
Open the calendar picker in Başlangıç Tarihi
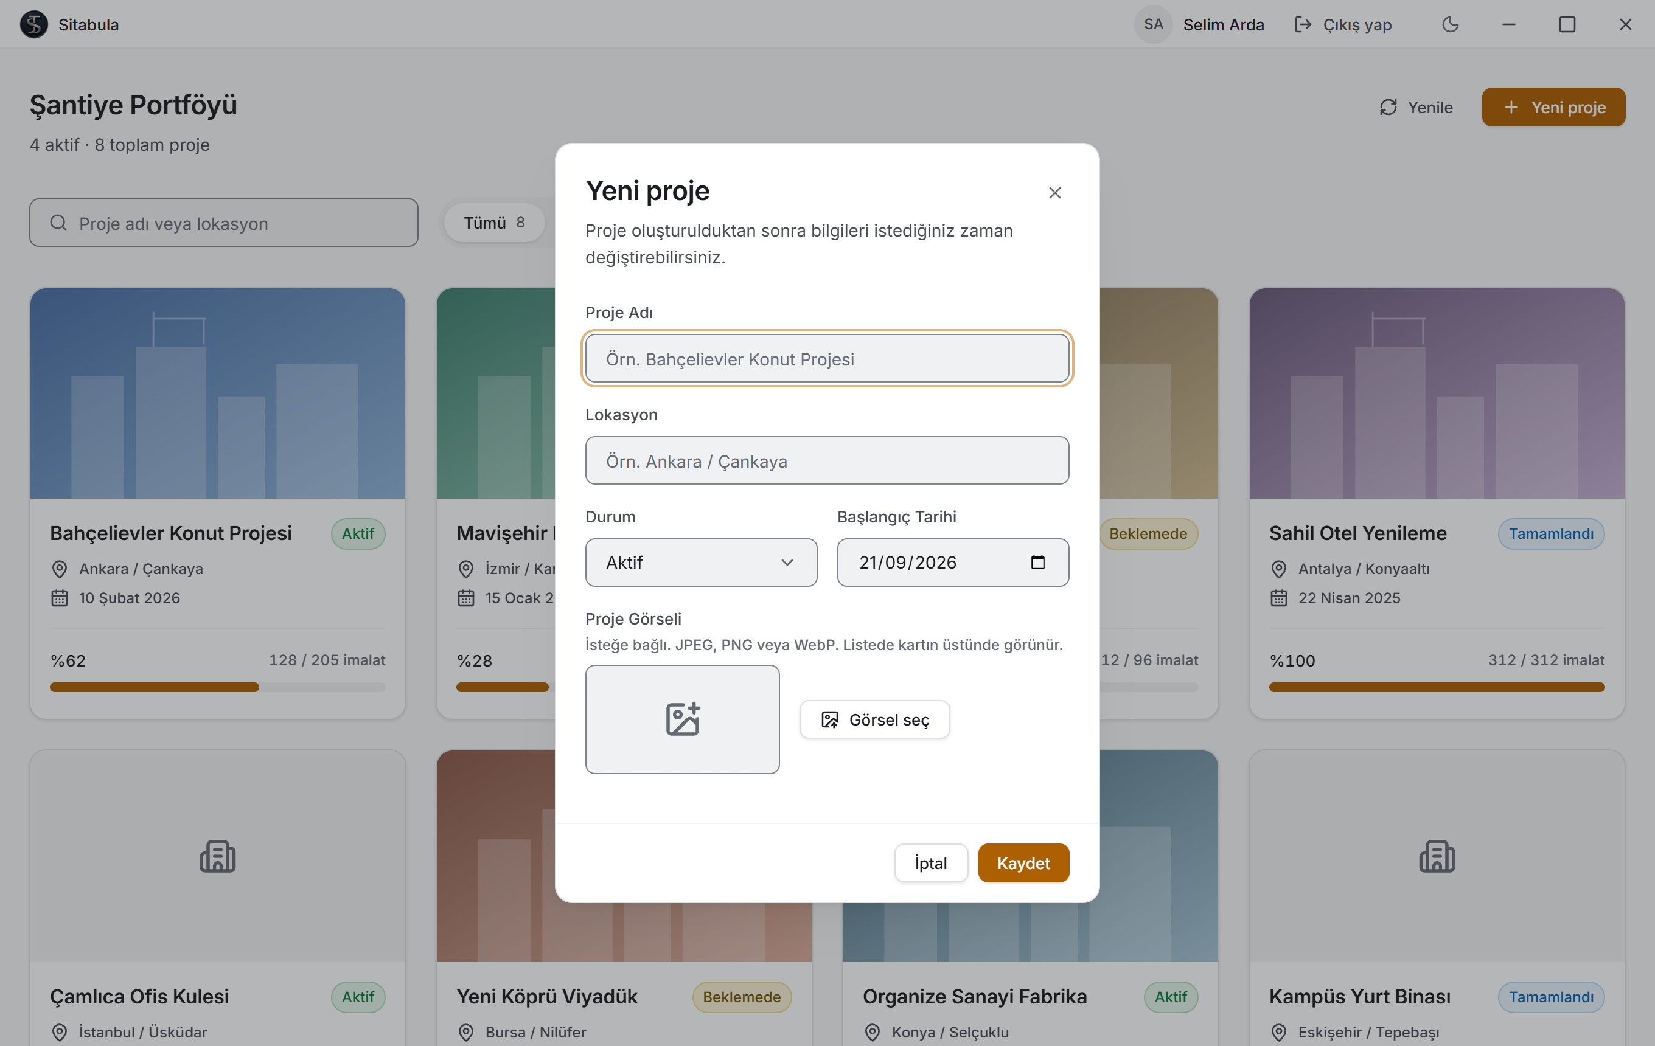1037,563
